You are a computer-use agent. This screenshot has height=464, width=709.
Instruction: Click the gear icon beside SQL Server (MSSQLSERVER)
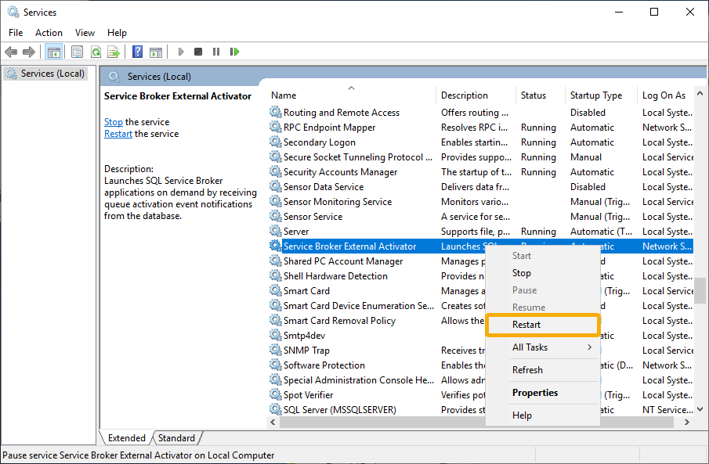click(x=275, y=409)
